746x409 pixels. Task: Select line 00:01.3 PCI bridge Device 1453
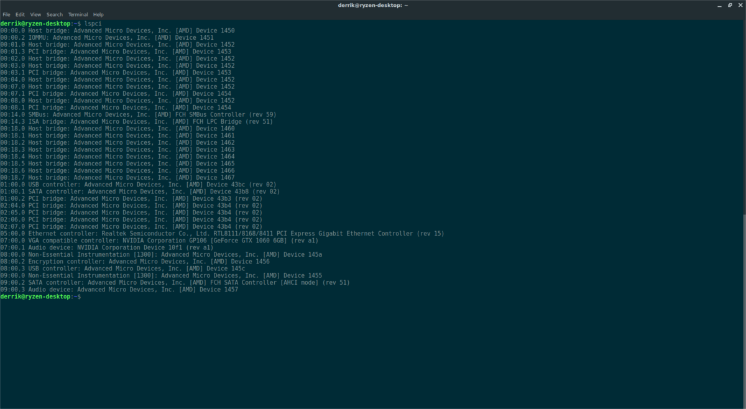116,52
